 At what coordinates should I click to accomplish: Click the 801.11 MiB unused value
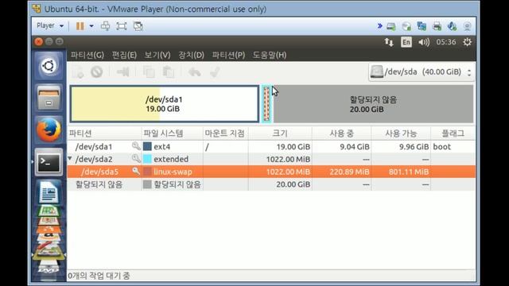409,172
